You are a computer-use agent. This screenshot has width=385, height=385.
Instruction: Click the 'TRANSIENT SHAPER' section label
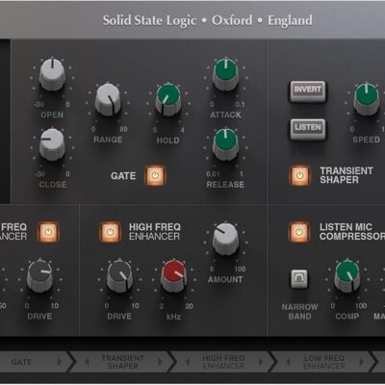[346, 175]
